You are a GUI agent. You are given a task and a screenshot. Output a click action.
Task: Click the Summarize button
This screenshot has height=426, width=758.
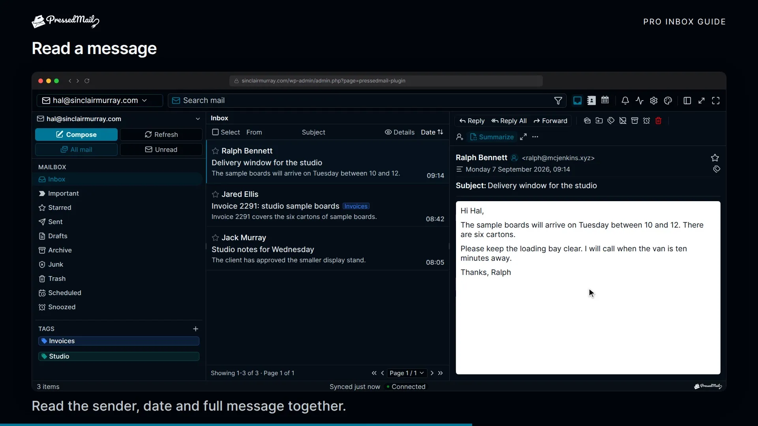click(492, 137)
